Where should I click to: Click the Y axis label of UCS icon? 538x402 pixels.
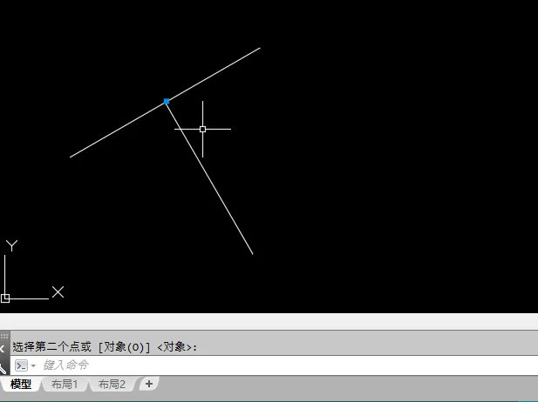[11, 245]
